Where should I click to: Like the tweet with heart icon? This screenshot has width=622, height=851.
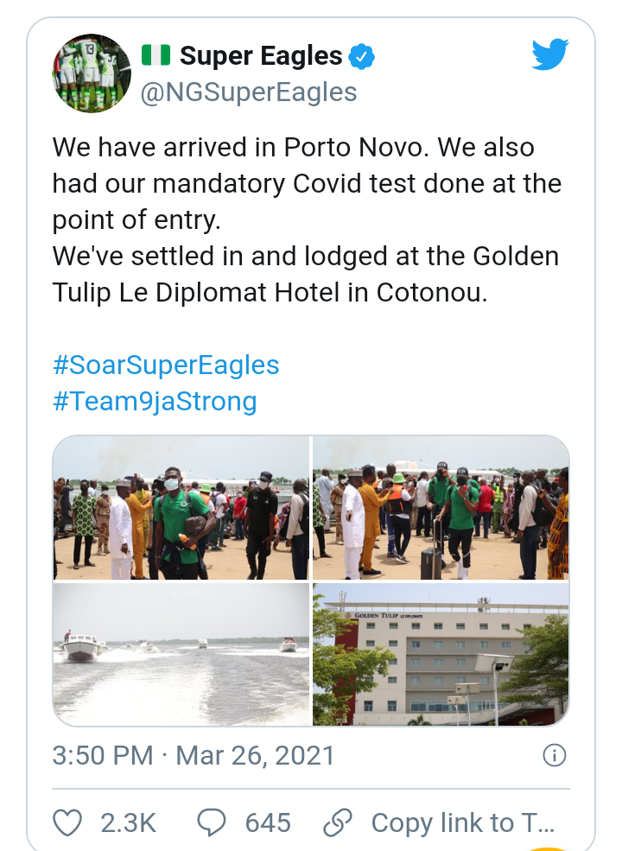tap(67, 822)
